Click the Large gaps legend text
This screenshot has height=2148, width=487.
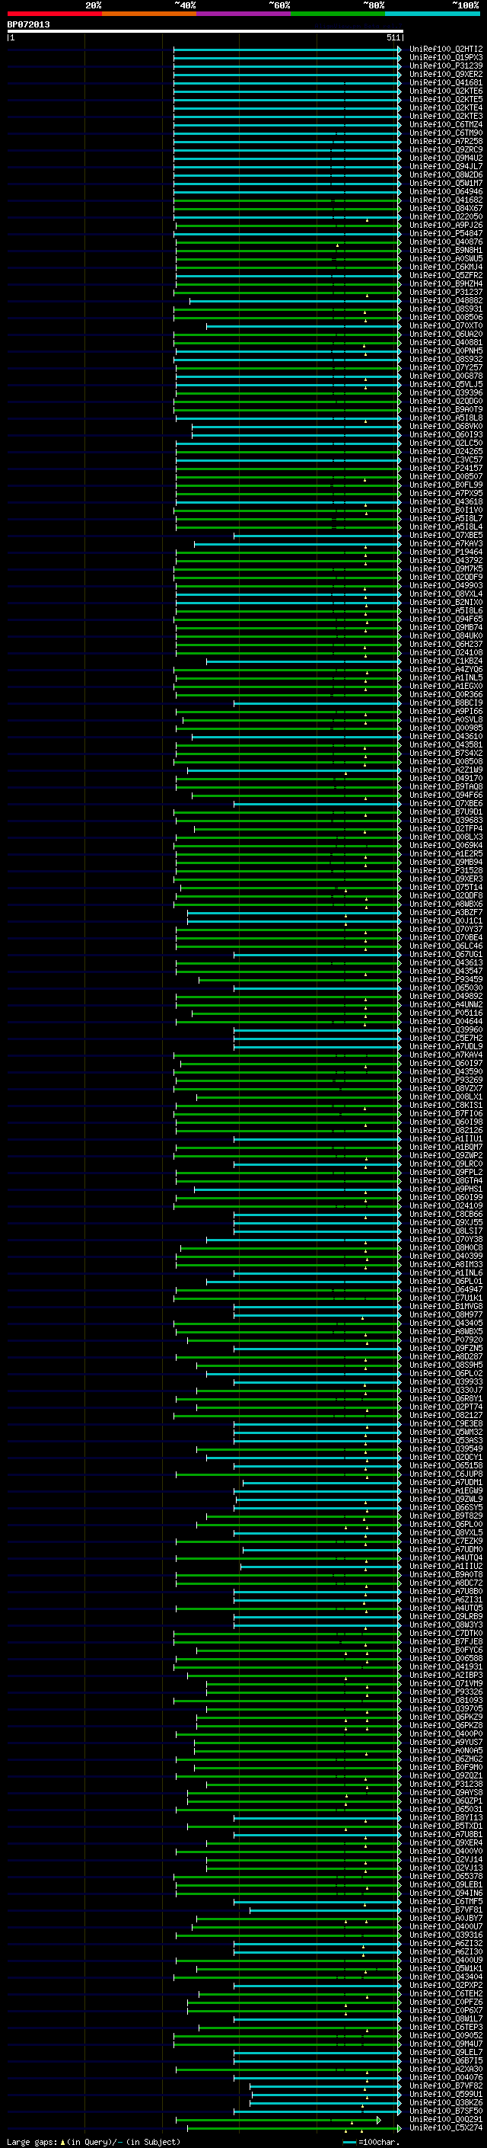[94, 2142]
